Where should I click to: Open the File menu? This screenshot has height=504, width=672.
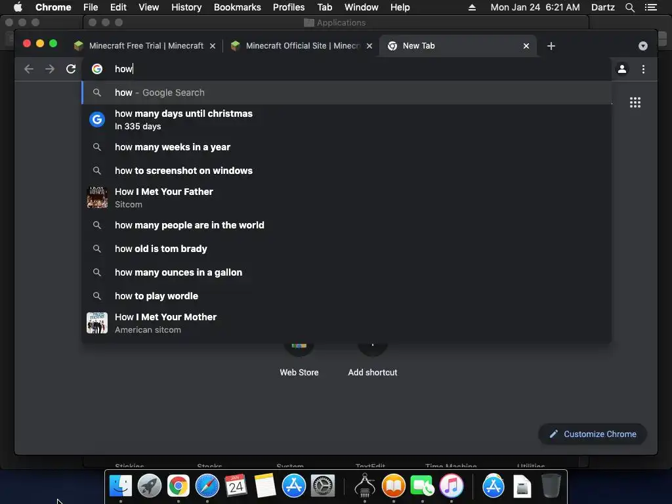click(x=91, y=7)
